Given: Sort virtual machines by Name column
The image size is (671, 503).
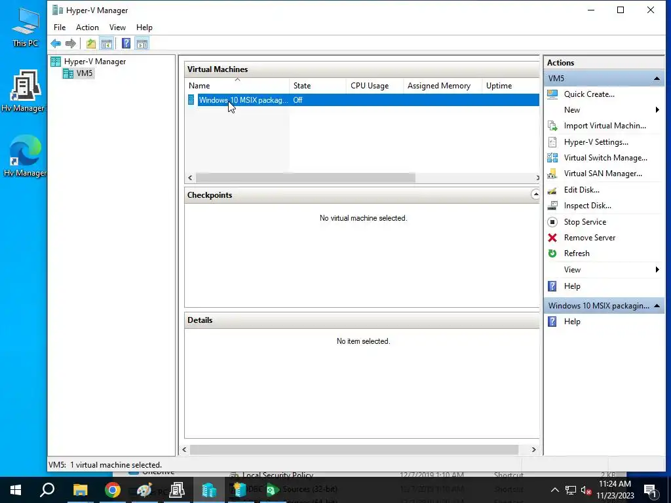Looking at the screenshot, I should pyautogui.click(x=237, y=86).
